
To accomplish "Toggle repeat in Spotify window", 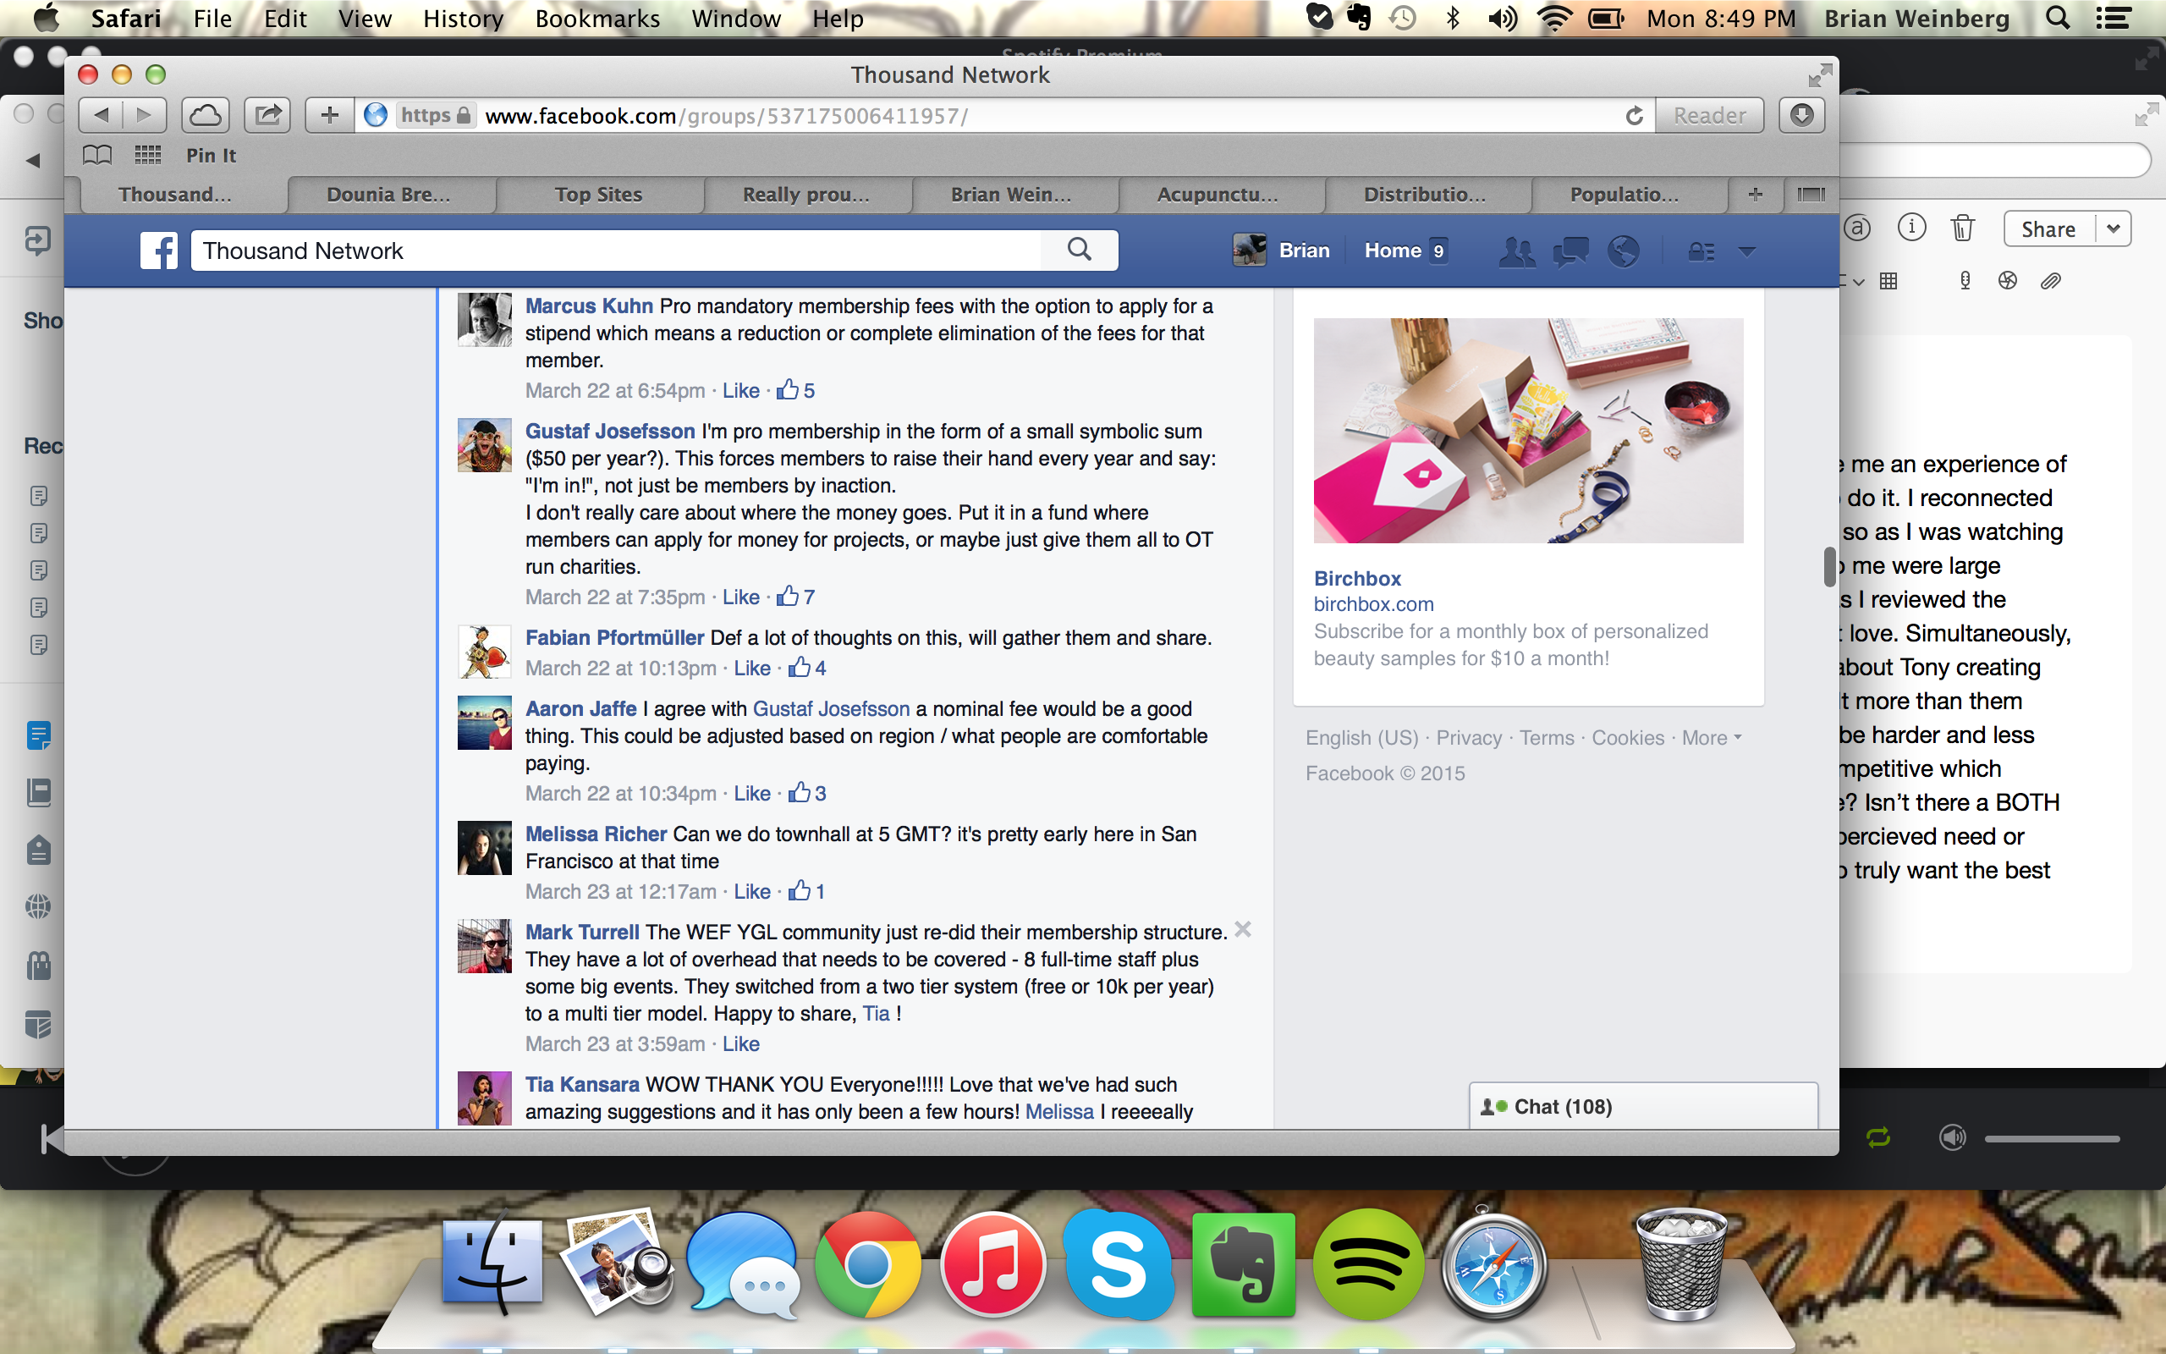I will point(1877,1137).
